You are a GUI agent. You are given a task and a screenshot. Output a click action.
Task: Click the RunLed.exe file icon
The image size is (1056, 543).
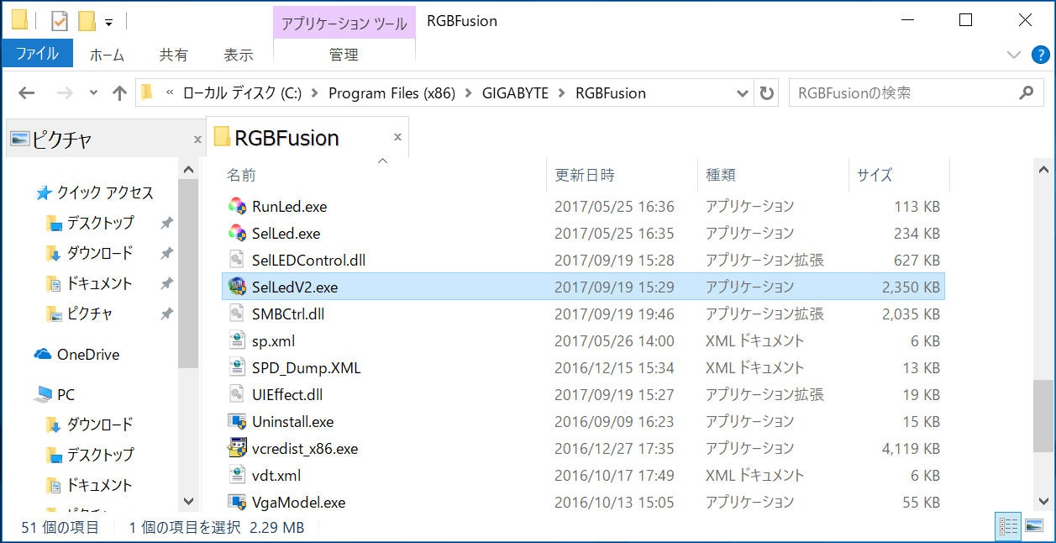(x=237, y=206)
